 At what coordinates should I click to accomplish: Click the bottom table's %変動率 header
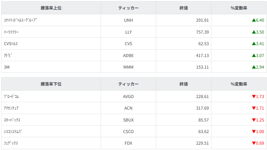click(239, 84)
